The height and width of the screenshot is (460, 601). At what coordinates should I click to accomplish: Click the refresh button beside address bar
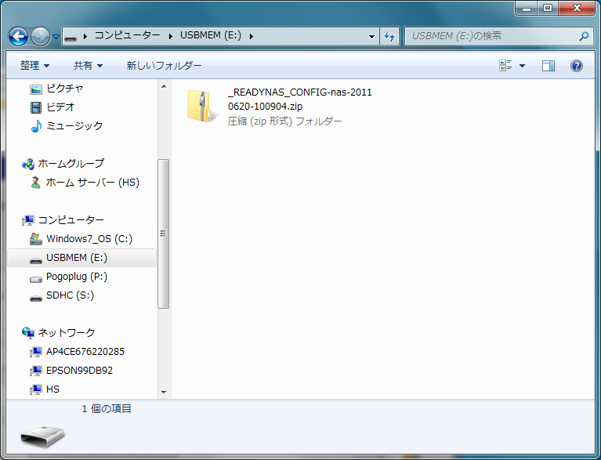coord(390,36)
